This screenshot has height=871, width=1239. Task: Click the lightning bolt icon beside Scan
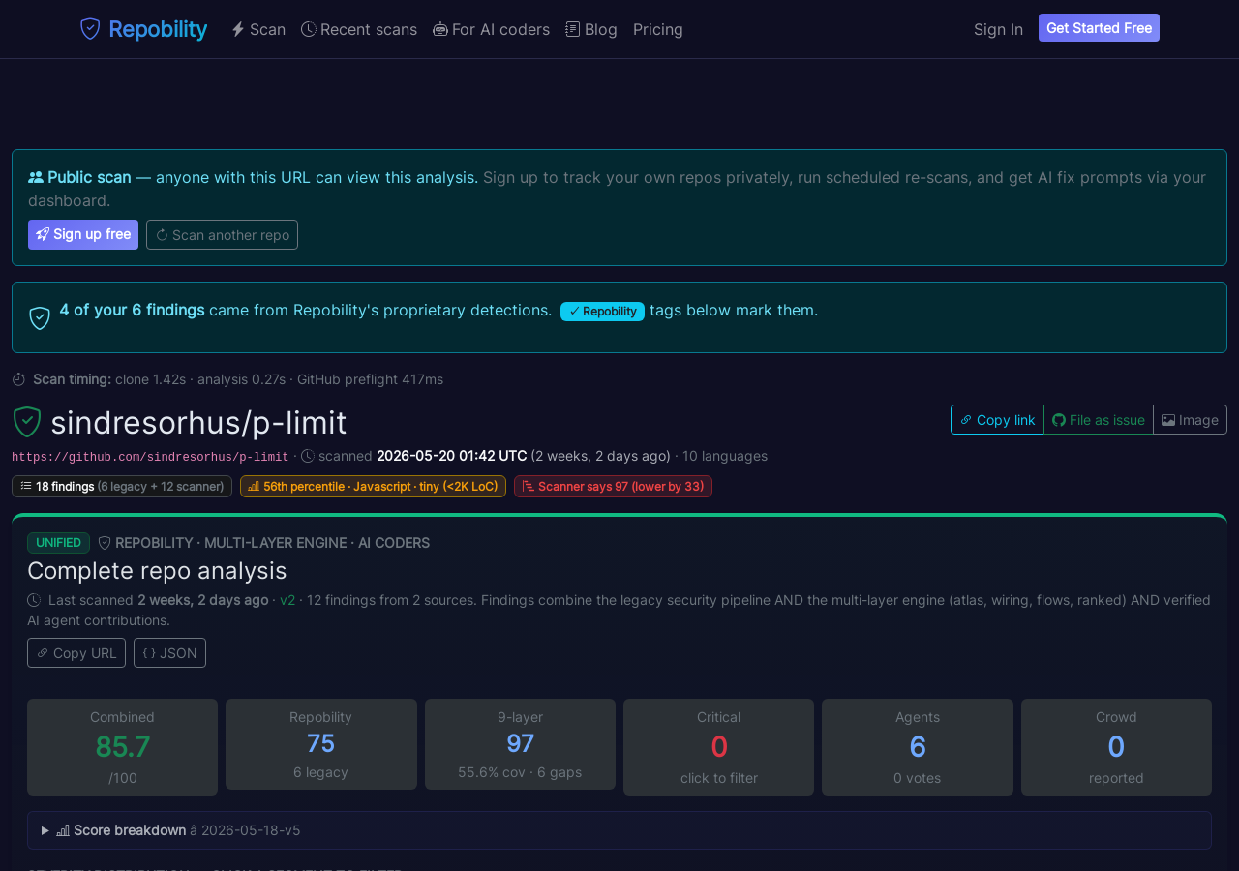pyautogui.click(x=238, y=29)
